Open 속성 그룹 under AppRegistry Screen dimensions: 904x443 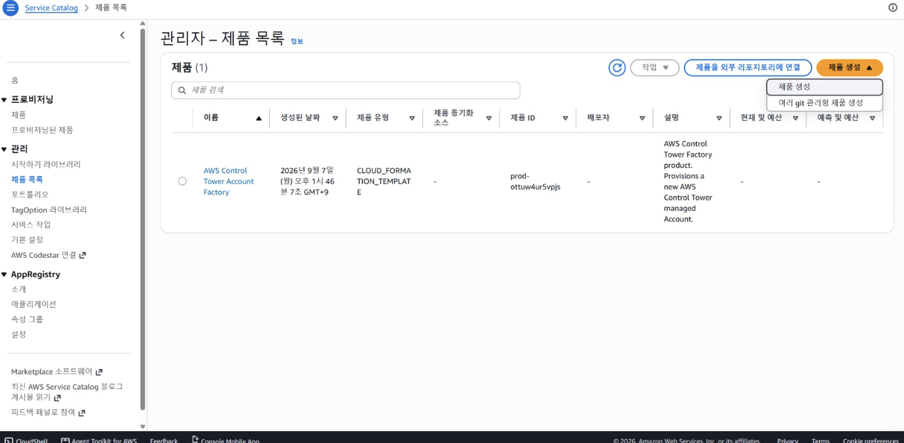click(x=27, y=320)
